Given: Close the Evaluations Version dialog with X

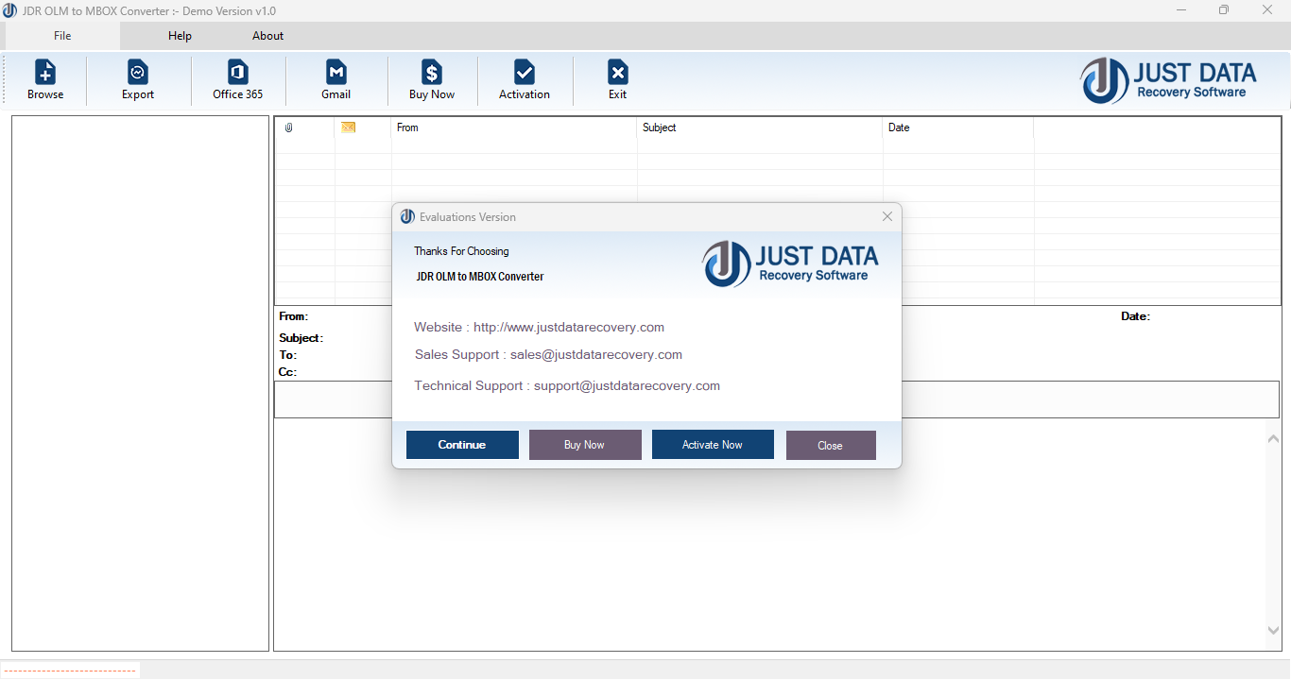Looking at the screenshot, I should [887, 216].
